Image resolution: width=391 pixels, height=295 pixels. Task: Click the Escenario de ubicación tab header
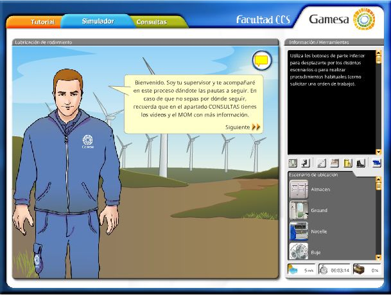[313, 175]
